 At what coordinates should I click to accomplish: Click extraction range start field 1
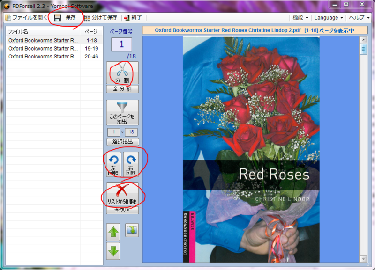[114, 132]
